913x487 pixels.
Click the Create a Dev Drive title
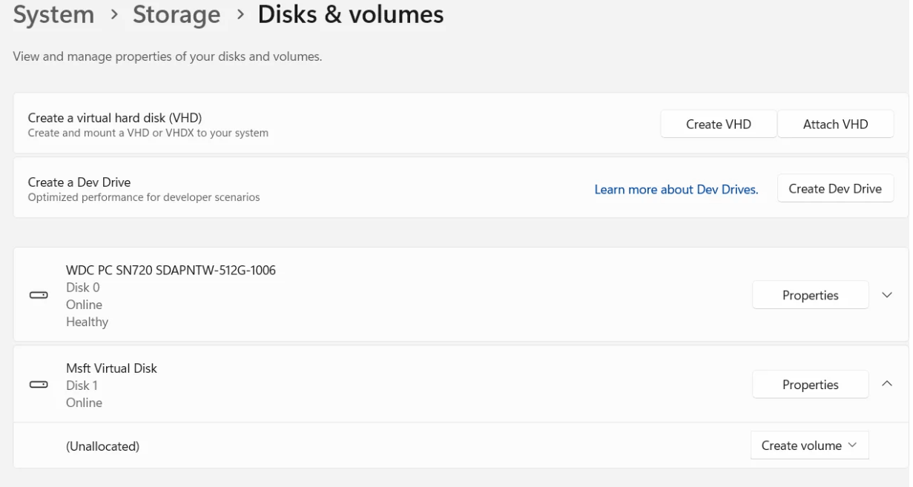[x=79, y=182]
